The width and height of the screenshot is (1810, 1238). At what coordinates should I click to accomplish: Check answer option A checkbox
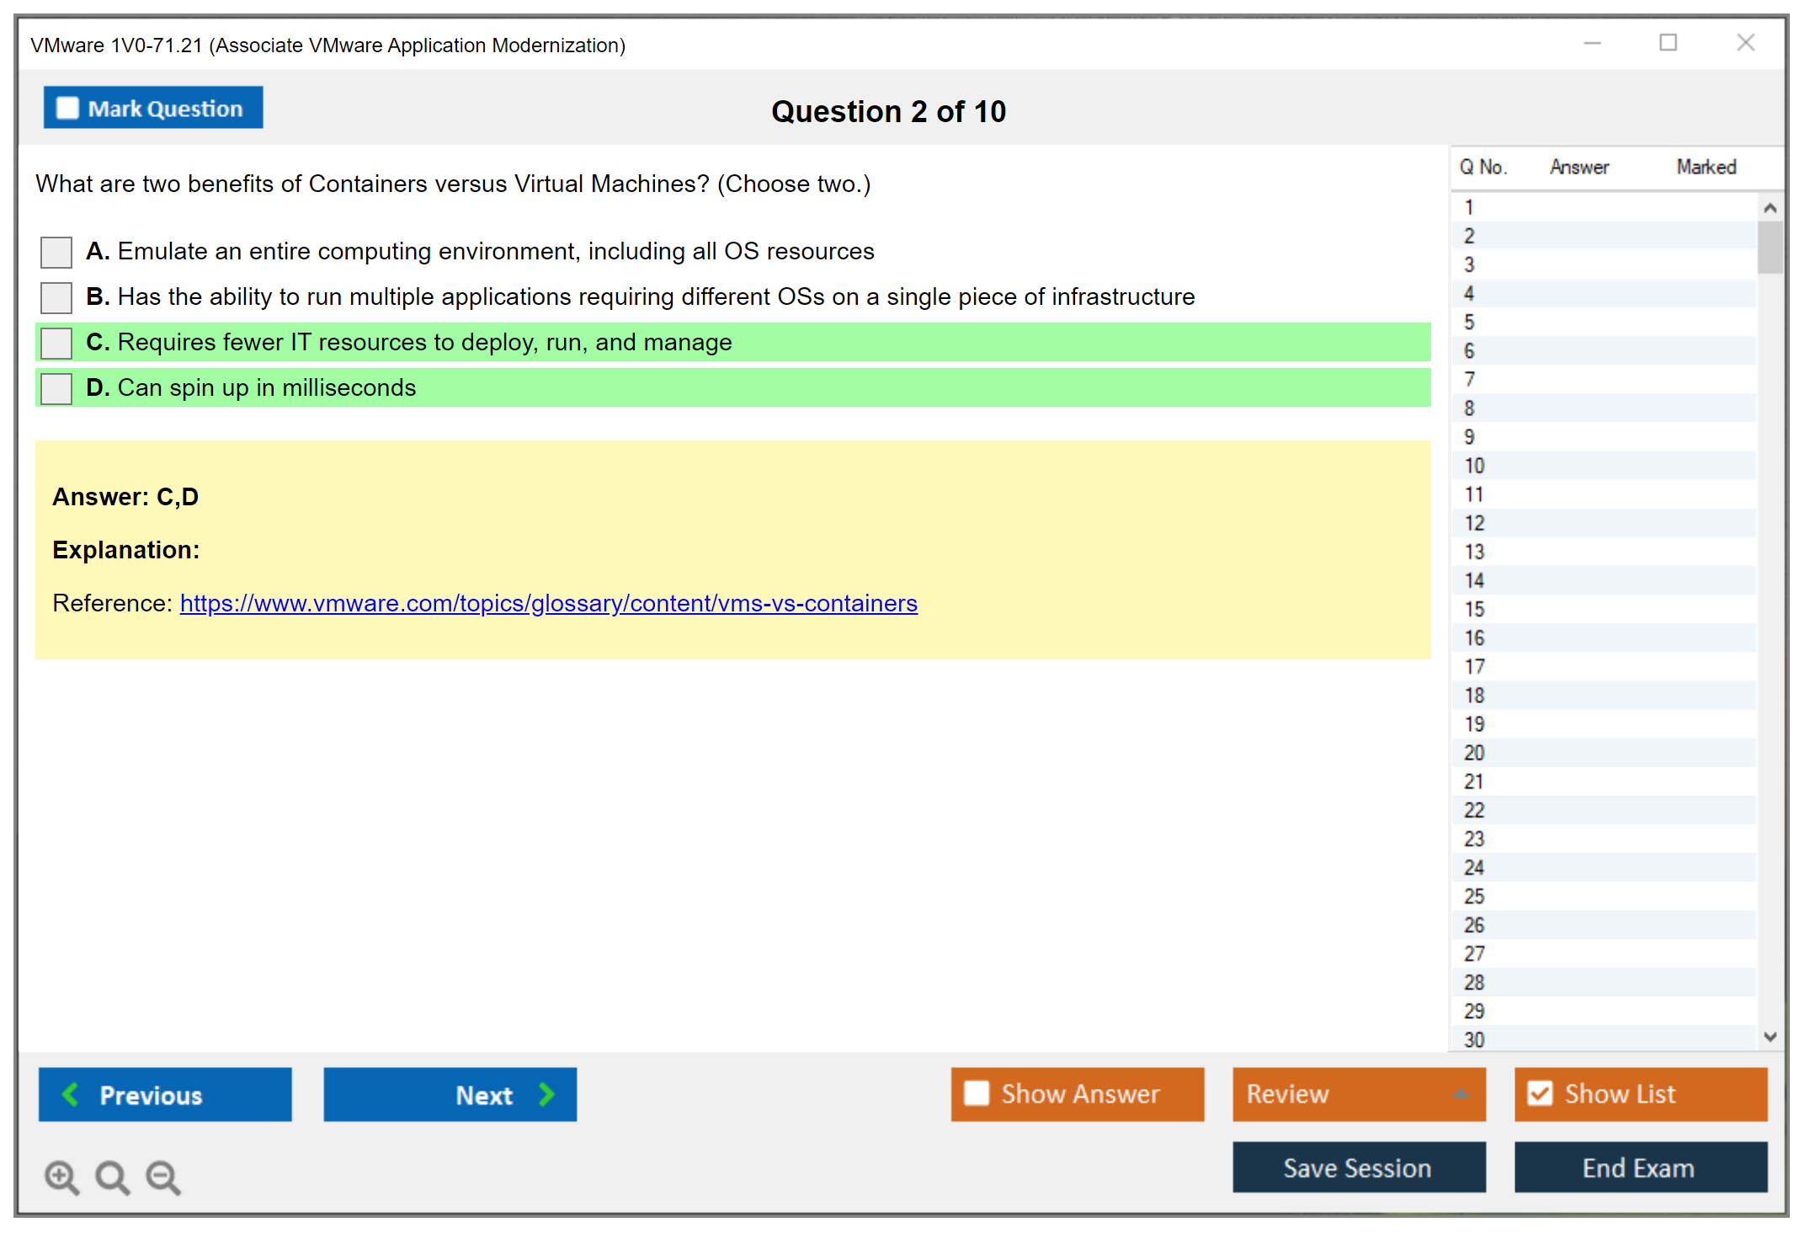56,252
